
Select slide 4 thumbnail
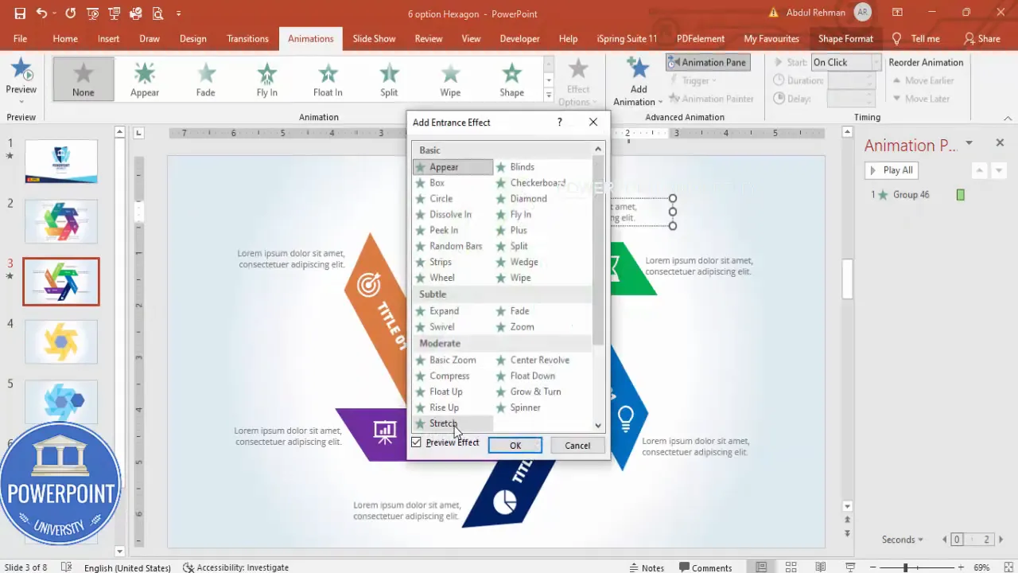coord(61,341)
